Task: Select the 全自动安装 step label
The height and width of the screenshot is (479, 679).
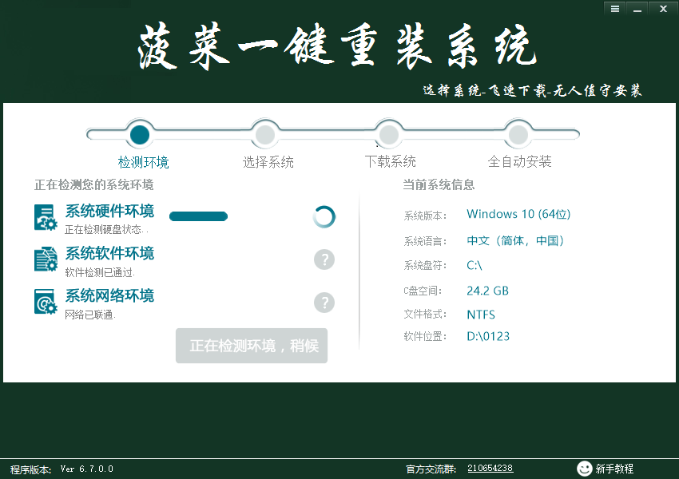Action: click(519, 161)
